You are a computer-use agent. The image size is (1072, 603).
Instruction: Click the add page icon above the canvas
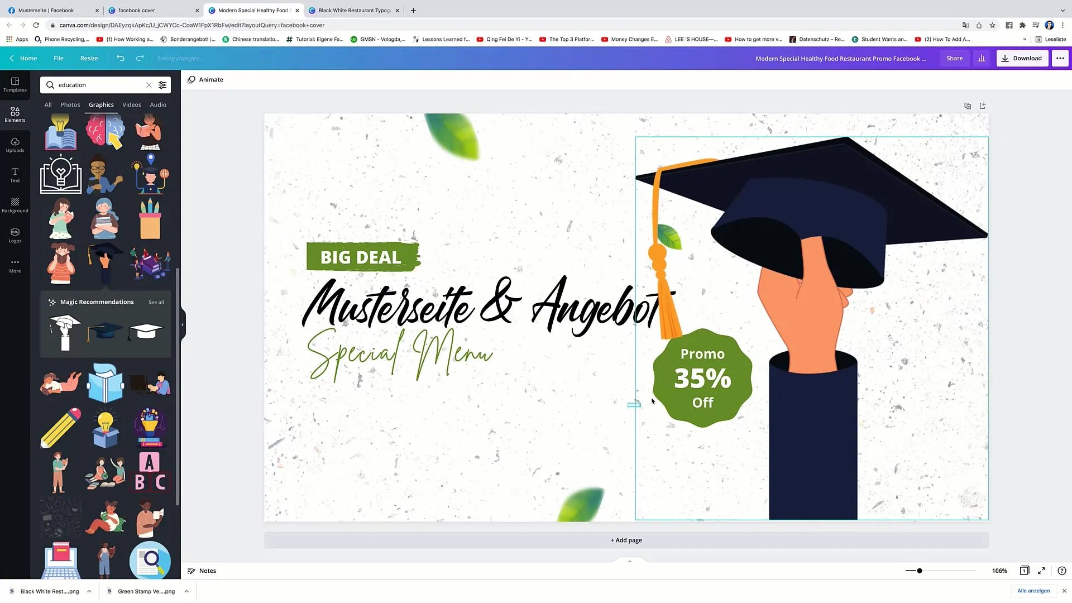983,106
